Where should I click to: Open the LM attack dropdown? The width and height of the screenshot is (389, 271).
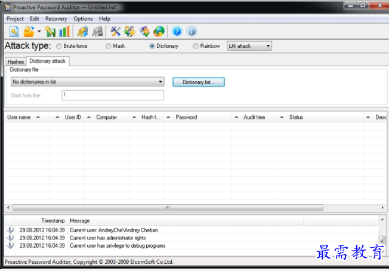tap(249, 46)
